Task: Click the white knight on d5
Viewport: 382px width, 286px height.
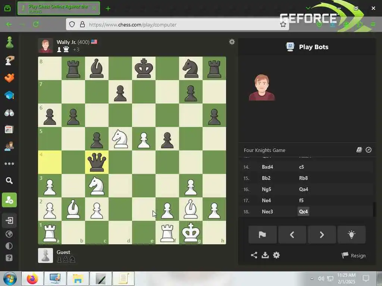Action: [x=120, y=139]
